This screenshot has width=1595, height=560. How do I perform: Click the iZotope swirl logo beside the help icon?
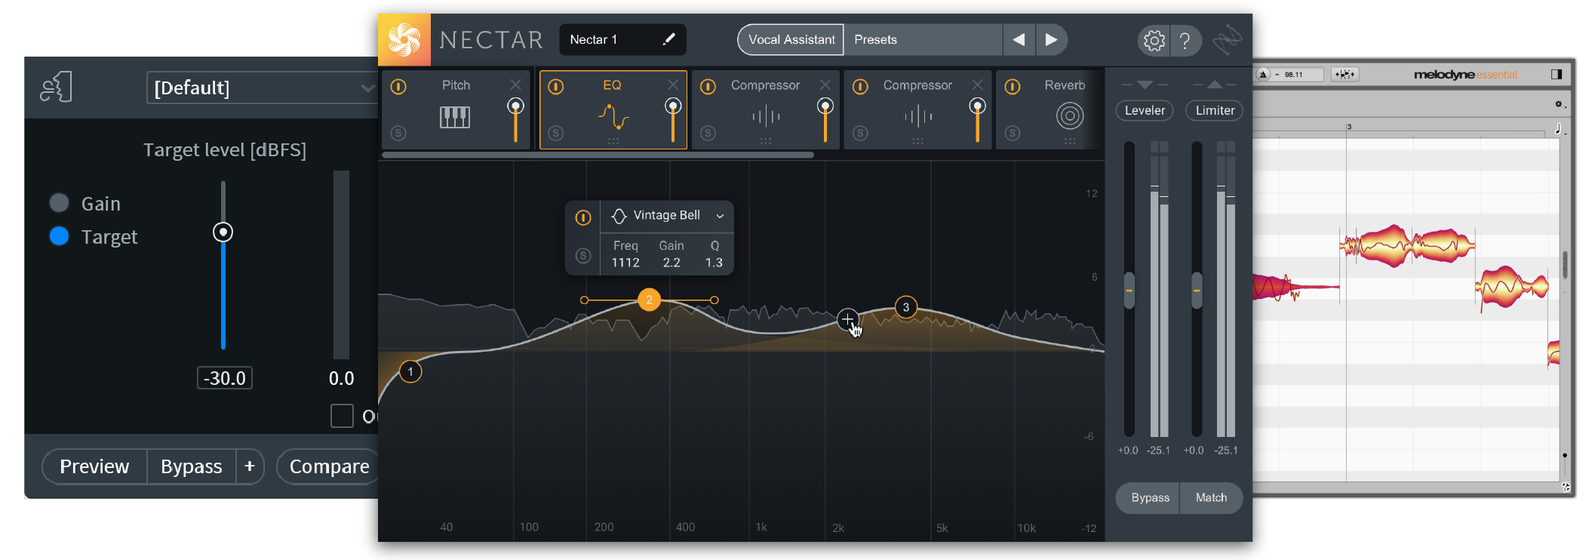1228,41
